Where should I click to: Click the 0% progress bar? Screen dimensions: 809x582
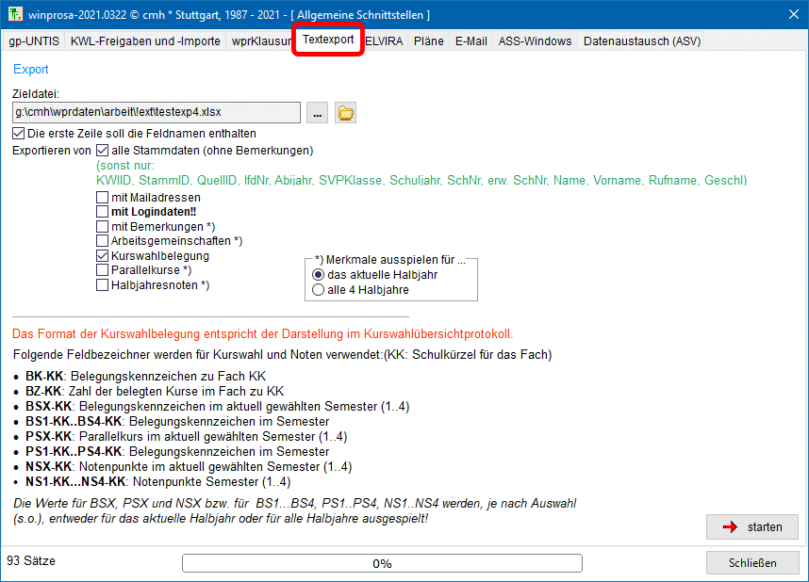[382, 563]
